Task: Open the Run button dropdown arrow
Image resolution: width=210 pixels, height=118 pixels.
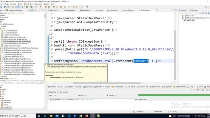Action: pos(29,7)
